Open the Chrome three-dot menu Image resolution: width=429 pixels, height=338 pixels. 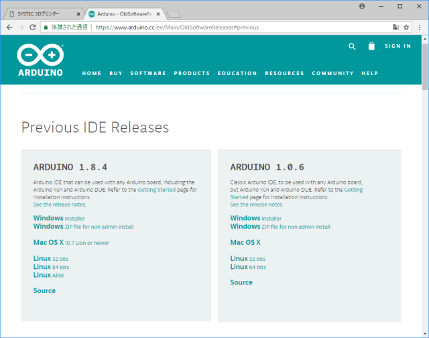coord(420,27)
